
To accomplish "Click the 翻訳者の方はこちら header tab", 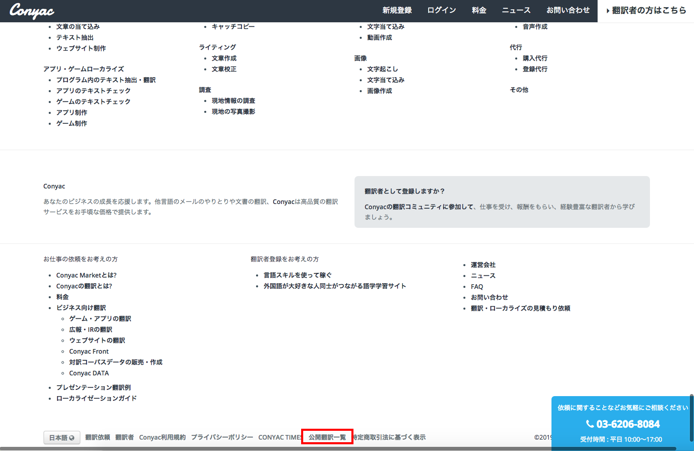I will pyautogui.click(x=646, y=11).
